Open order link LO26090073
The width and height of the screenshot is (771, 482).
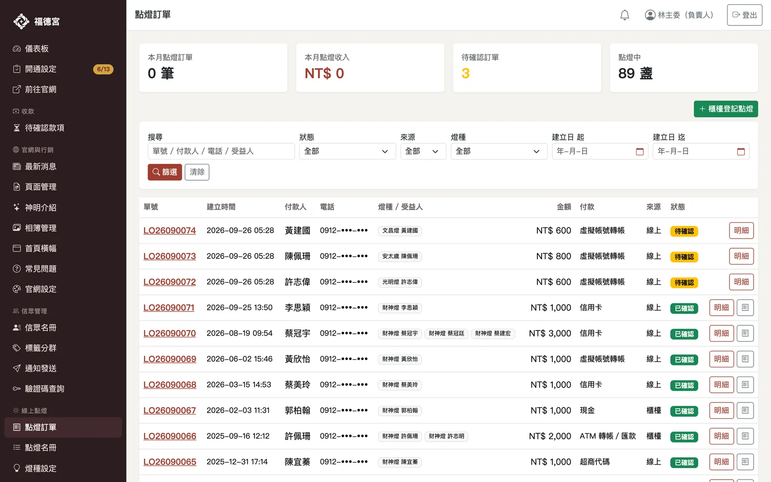(170, 256)
